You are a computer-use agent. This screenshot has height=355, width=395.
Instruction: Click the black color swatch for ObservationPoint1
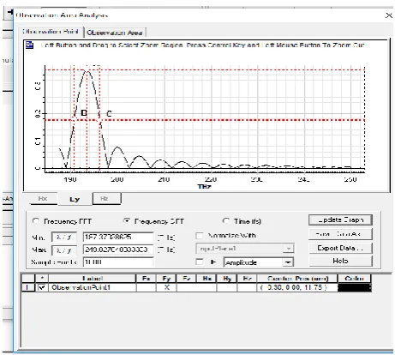[355, 287]
